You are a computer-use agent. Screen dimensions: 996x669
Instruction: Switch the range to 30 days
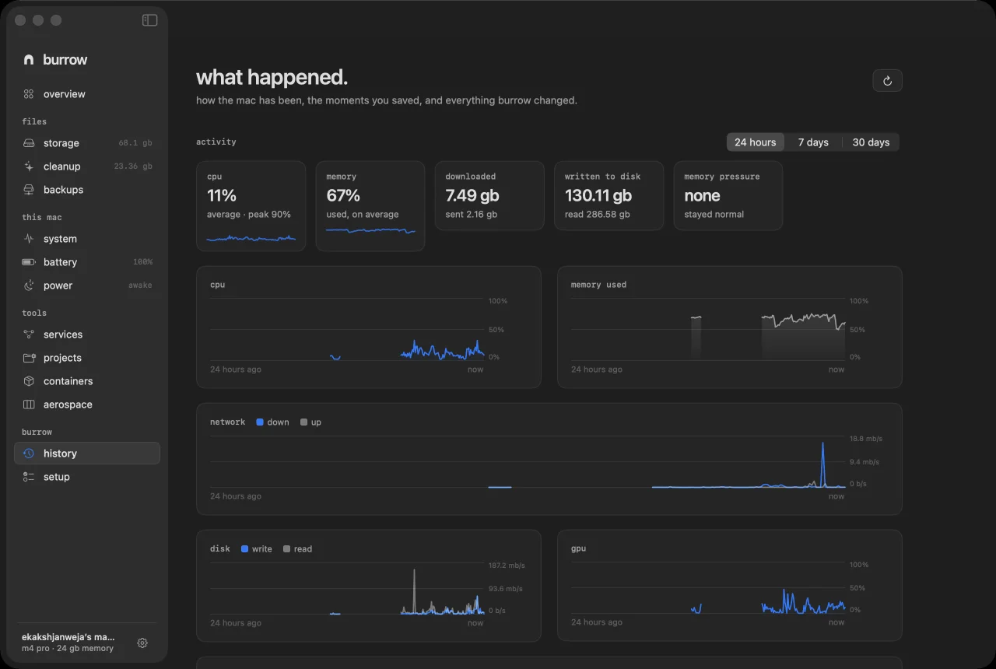click(871, 142)
